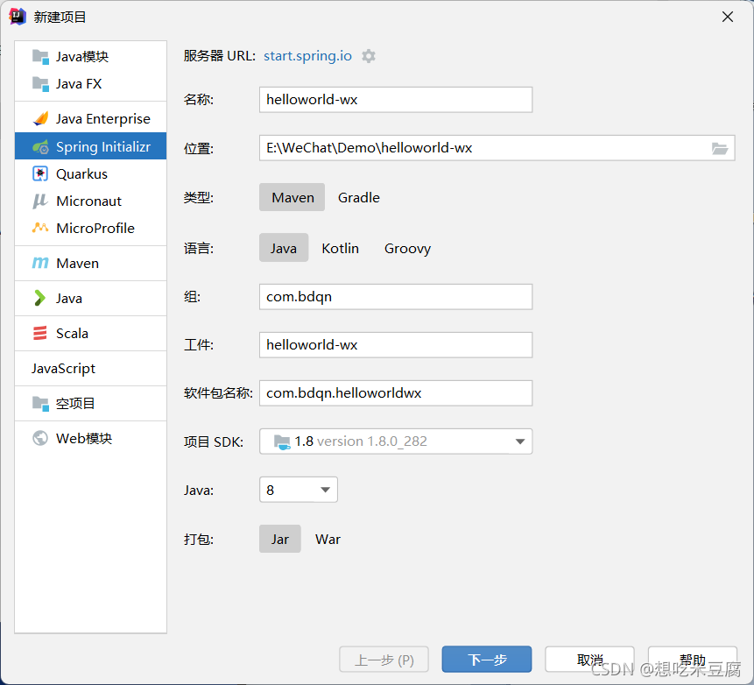Browse location using the folder icon

[719, 148]
